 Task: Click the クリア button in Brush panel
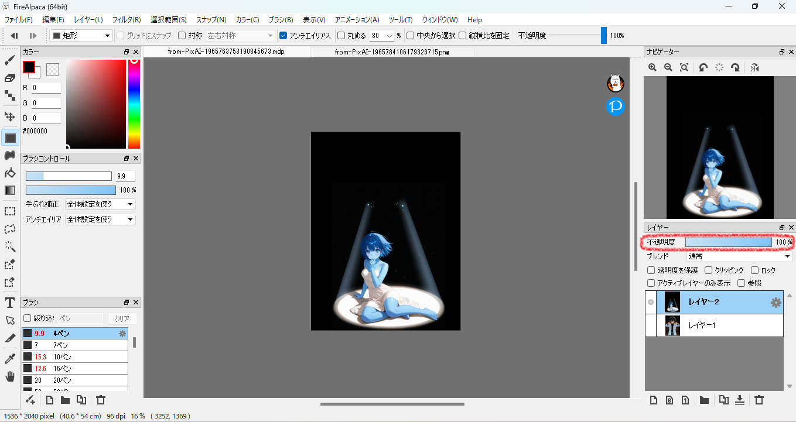click(122, 318)
